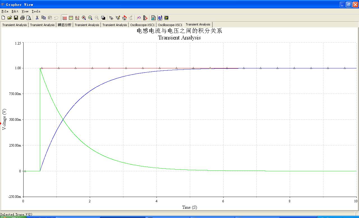Click the Export to Excel icon
Screen dimensions: 359x218
point(153,18)
